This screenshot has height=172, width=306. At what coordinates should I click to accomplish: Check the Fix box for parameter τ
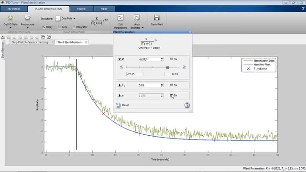click(x=171, y=96)
